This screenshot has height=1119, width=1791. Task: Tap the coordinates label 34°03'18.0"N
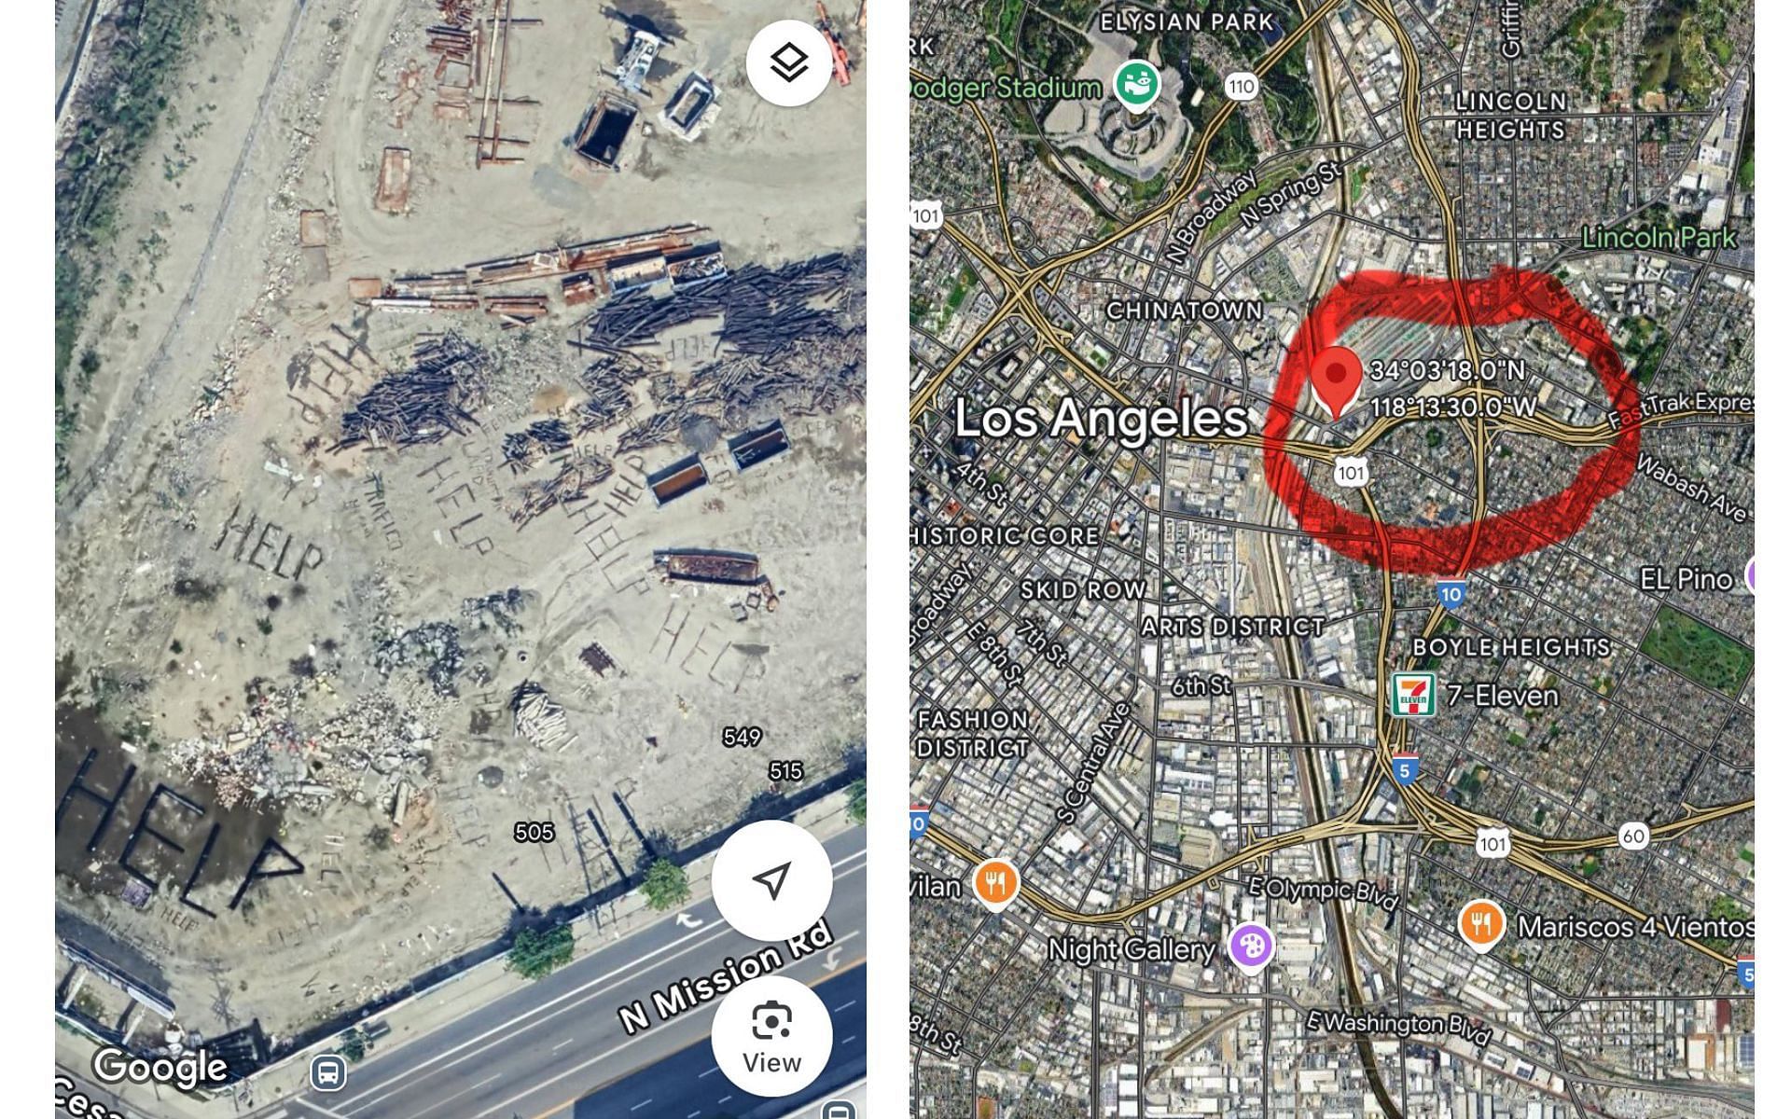click(1448, 370)
